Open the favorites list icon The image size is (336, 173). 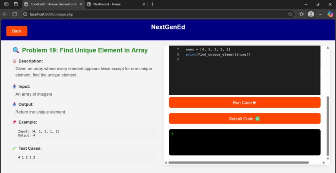click(x=301, y=14)
